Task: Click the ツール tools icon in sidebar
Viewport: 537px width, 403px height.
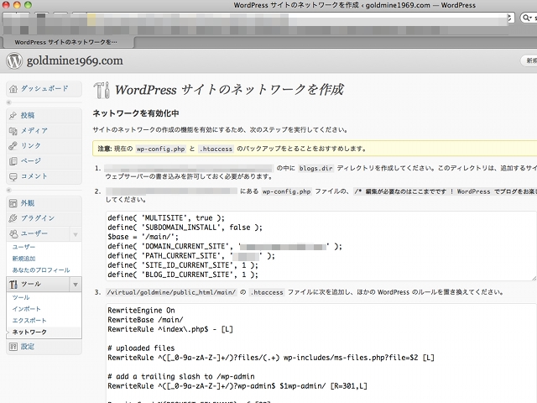Action: 13,285
